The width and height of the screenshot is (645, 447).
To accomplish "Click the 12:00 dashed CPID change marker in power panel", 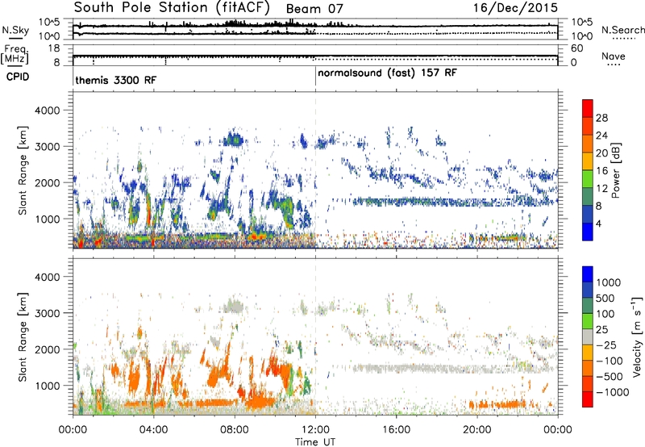I will pyautogui.click(x=315, y=169).
